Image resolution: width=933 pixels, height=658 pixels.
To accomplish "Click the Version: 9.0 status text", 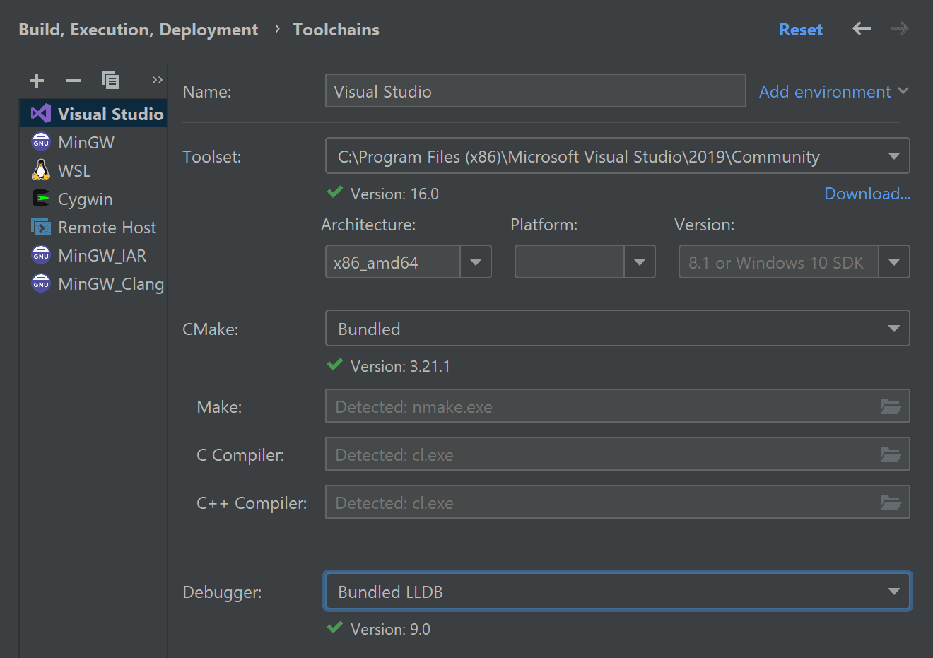I will tap(390, 629).
